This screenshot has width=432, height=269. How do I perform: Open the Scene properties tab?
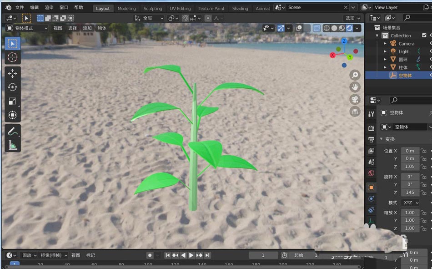coord(371,162)
